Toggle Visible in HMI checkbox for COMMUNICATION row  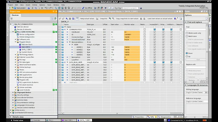click(x=171, y=29)
